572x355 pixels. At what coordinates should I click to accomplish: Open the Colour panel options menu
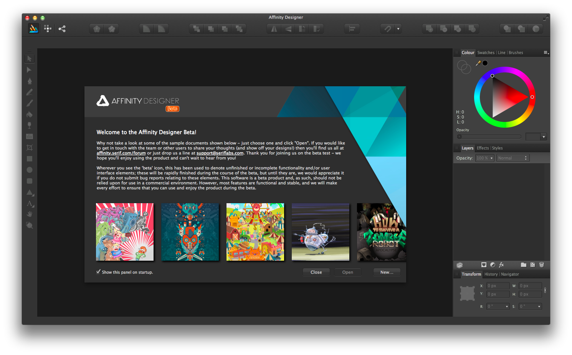click(546, 53)
